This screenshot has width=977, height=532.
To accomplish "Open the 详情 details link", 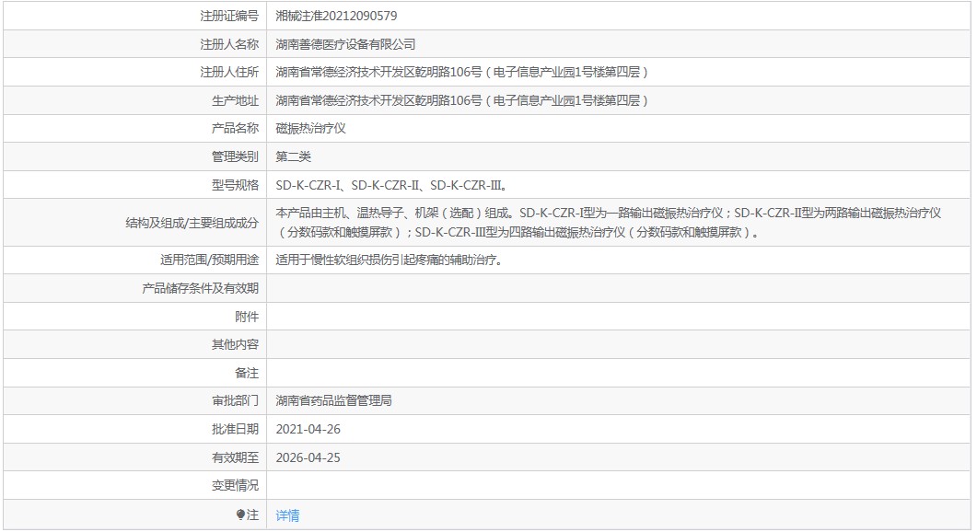I will (x=287, y=515).
